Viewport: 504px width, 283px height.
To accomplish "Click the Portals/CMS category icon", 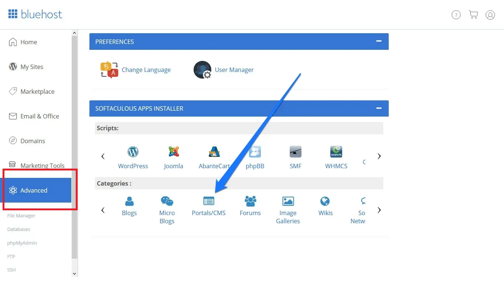I will tap(209, 201).
